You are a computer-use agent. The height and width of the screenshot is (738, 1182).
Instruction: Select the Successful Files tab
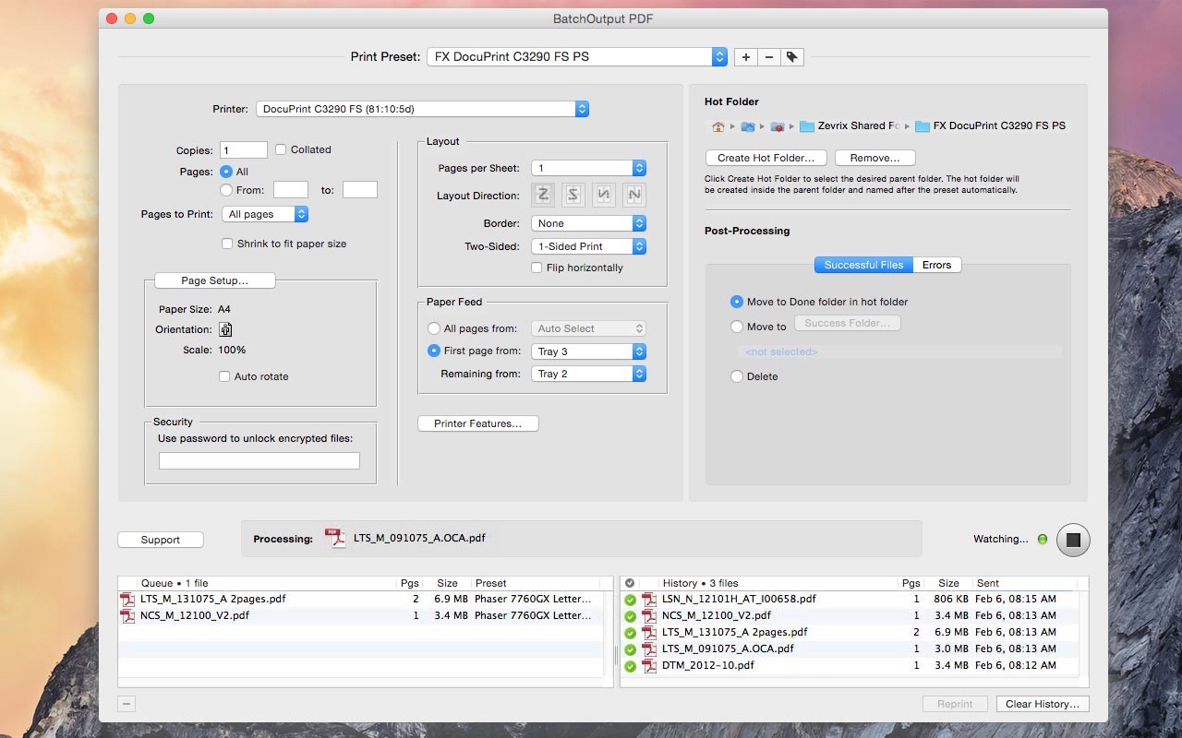863,265
